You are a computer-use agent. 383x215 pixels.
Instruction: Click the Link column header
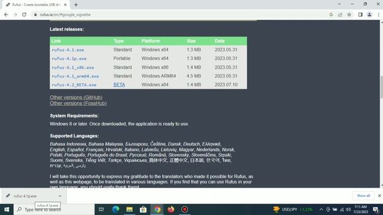[56, 41]
